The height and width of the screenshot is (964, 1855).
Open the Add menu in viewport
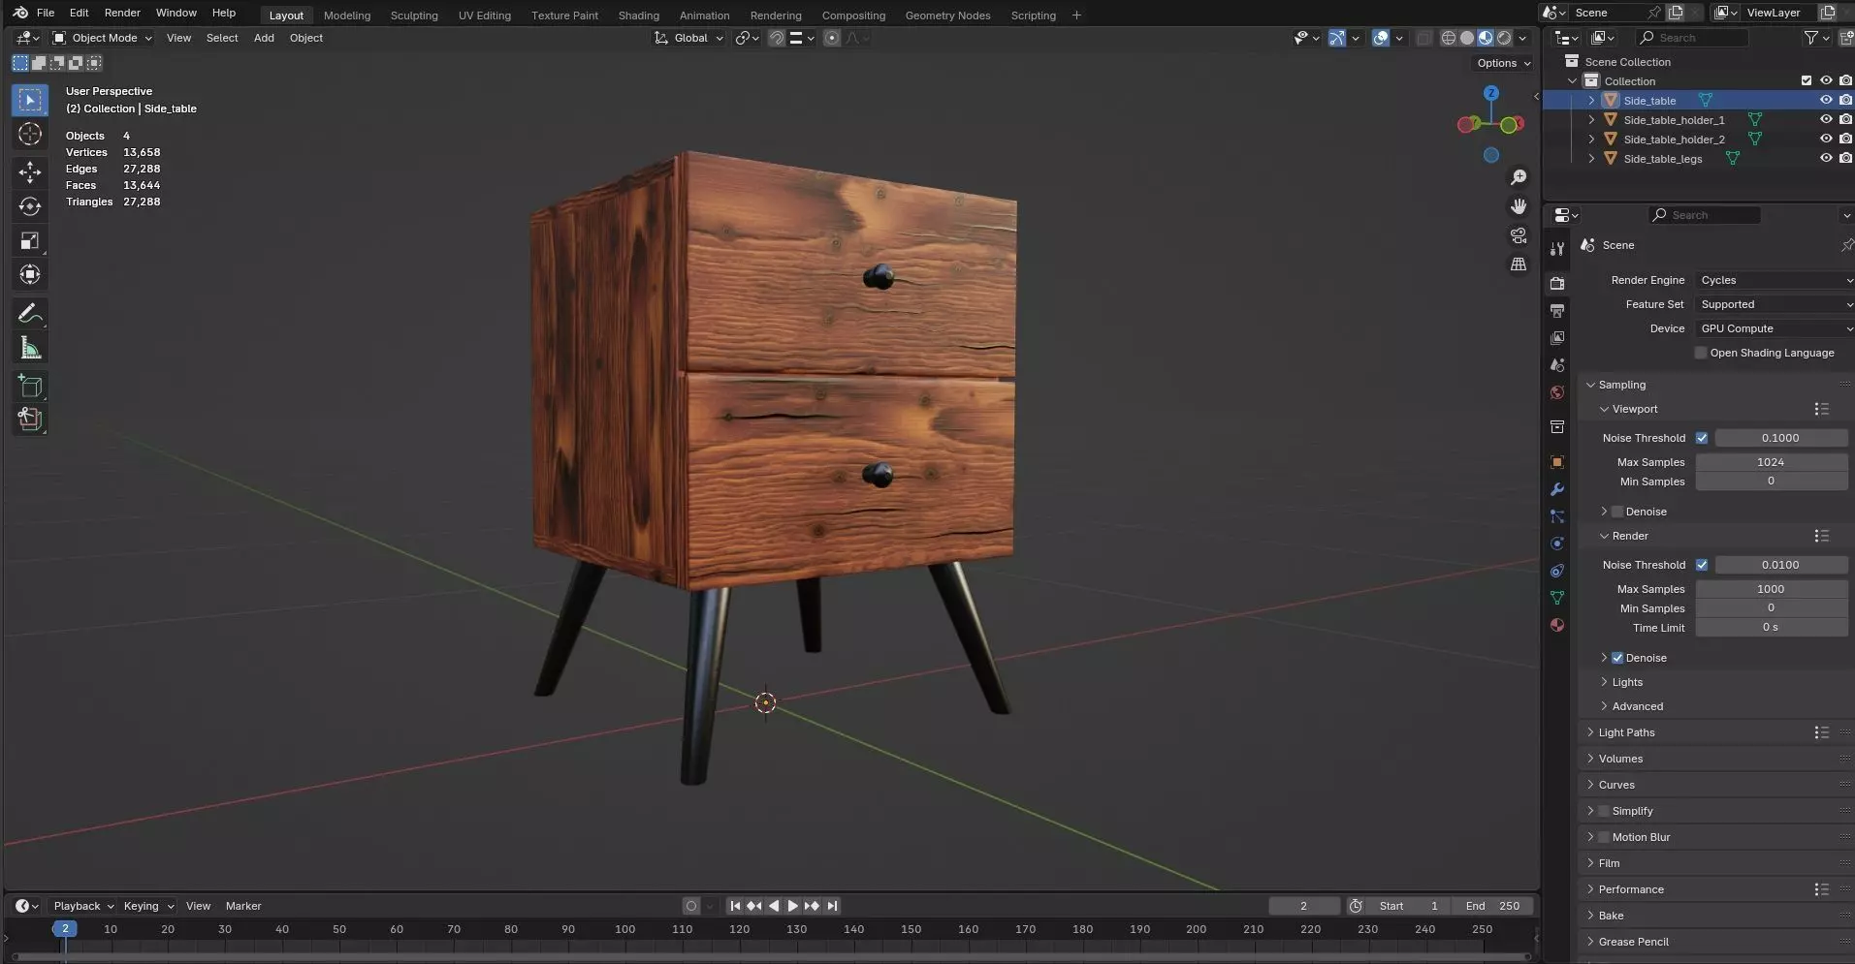tap(264, 38)
